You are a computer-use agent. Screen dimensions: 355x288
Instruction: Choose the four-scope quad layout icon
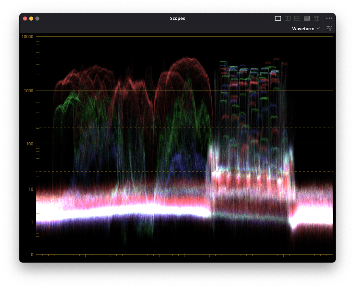point(297,18)
